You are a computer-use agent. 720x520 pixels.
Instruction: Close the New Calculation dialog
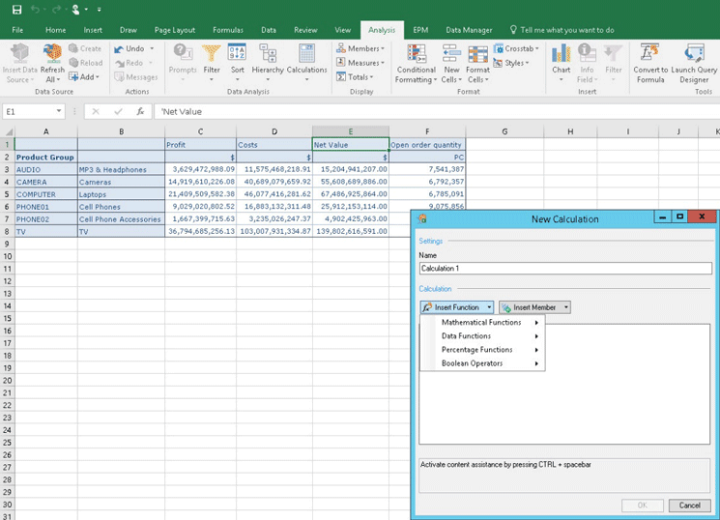(x=702, y=217)
